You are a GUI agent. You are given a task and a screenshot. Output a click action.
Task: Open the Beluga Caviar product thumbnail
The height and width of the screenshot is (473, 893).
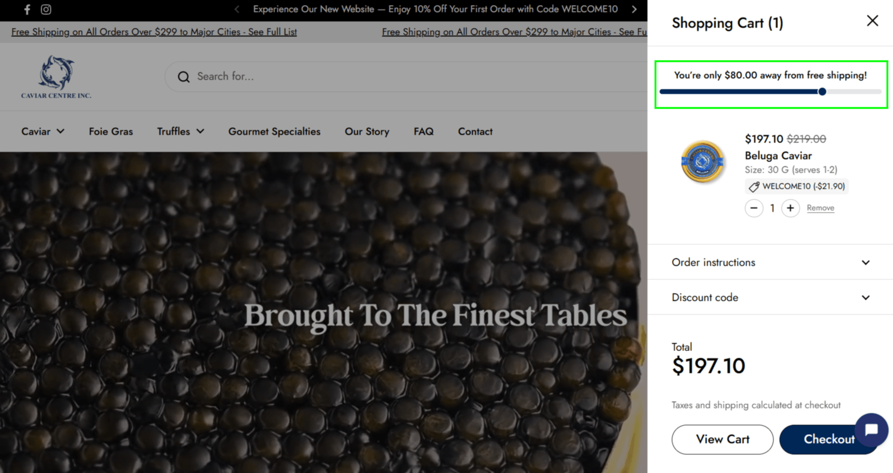(x=702, y=162)
